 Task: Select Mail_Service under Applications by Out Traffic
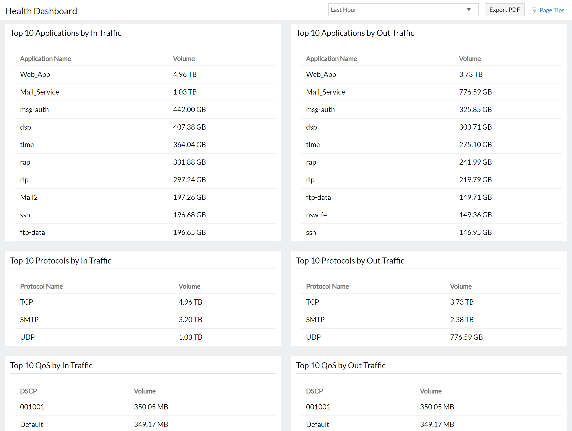coord(325,92)
